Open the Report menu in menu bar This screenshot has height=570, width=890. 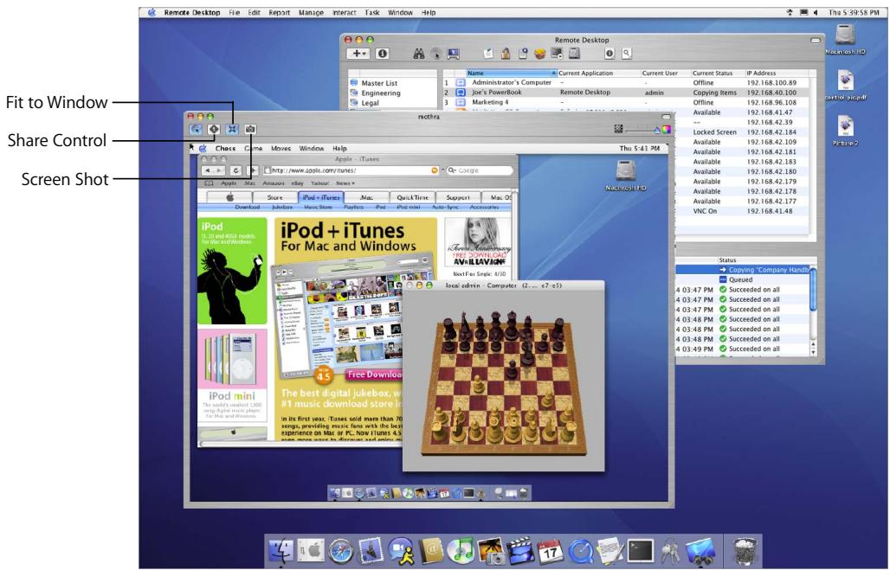pos(280,12)
